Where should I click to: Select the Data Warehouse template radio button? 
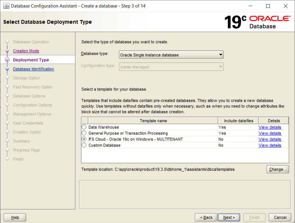point(84,127)
